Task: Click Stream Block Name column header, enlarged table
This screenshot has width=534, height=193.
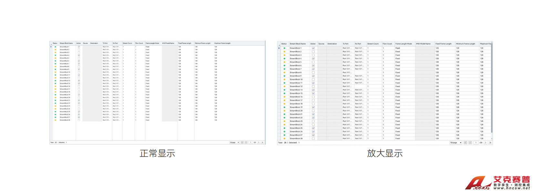Action: click(x=298, y=44)
